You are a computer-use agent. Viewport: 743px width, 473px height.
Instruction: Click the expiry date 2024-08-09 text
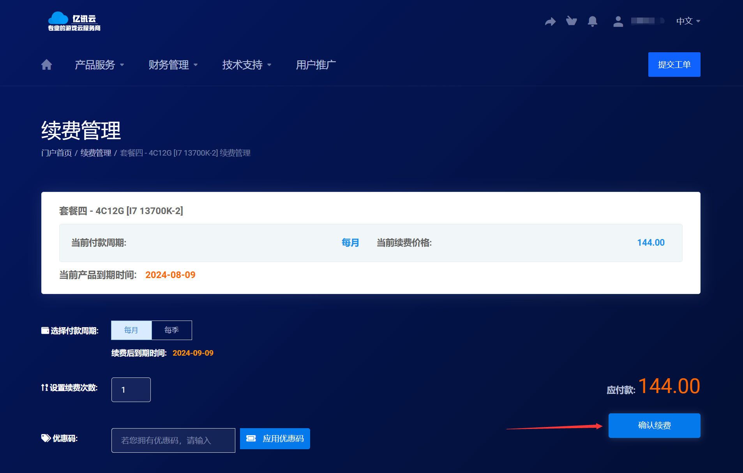170,275
